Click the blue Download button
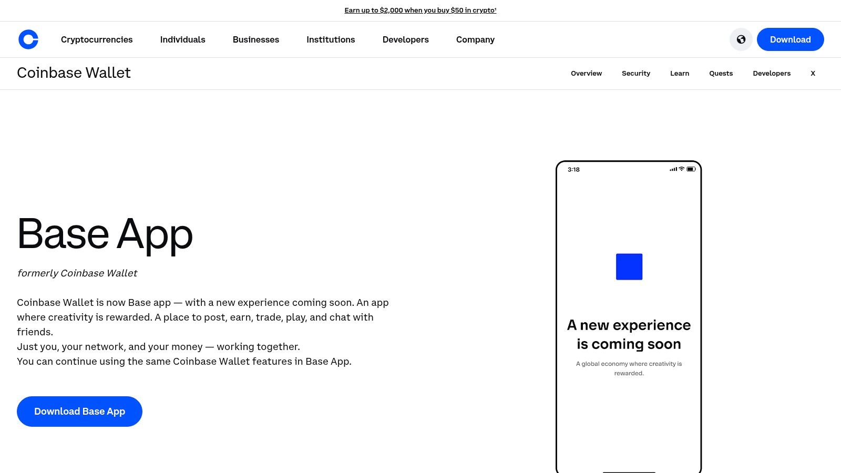This screenshot has height=473, width=841. (790, 39)
